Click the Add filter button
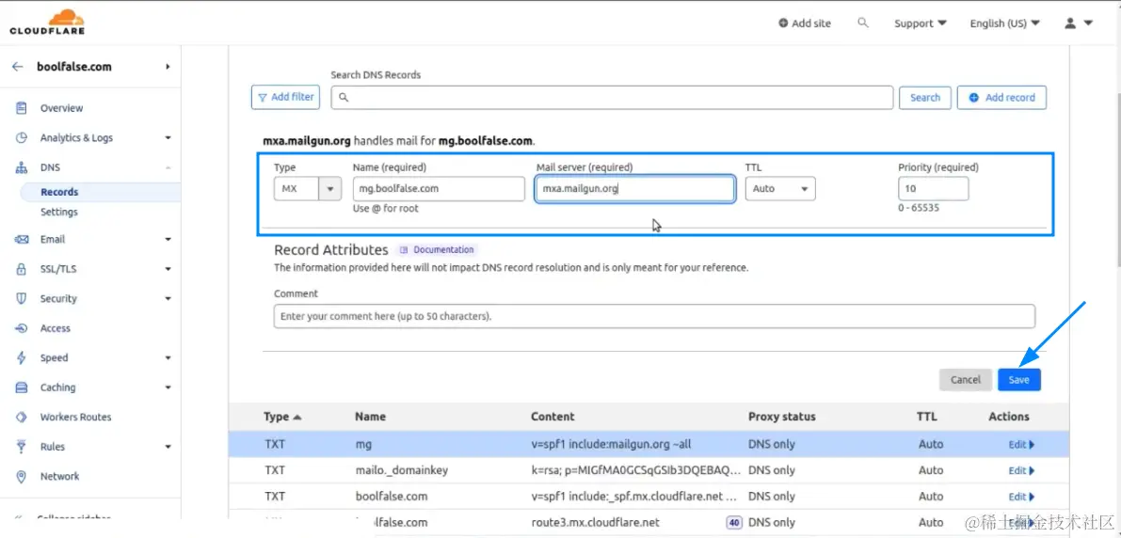Viewport: 1121px width, 538px height. 286,97
